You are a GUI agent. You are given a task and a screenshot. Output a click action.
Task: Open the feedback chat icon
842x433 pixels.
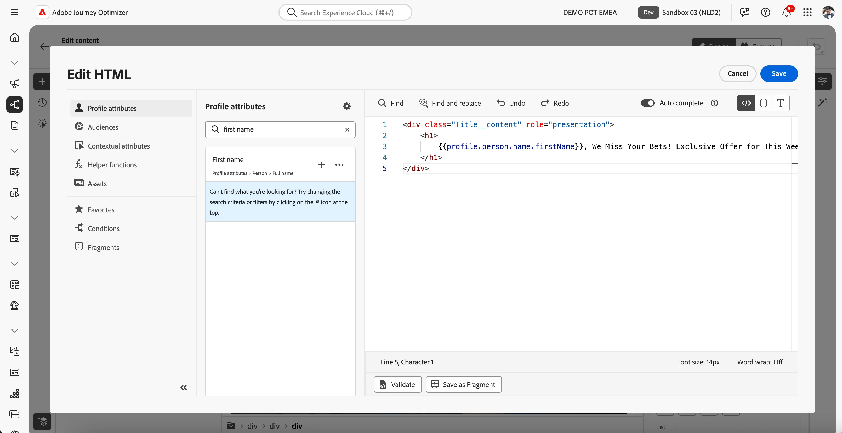(745, 12)
